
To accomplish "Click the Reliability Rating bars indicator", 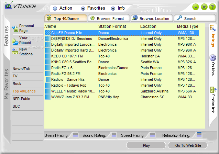I will pos(199,135).
